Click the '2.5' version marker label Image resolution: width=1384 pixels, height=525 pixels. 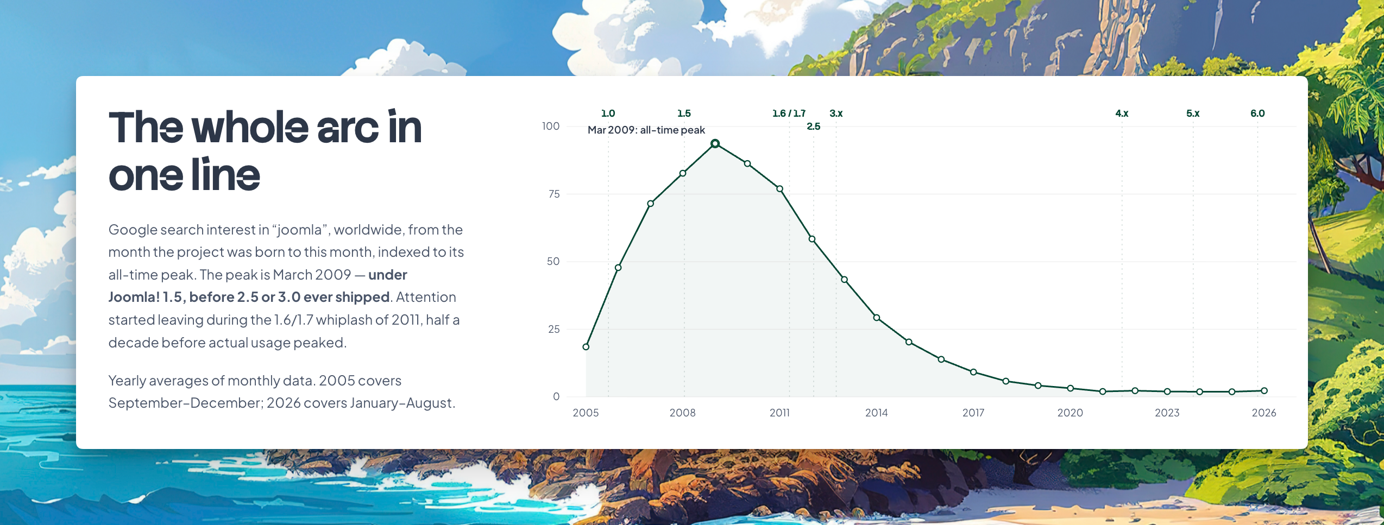coord(813,126)
